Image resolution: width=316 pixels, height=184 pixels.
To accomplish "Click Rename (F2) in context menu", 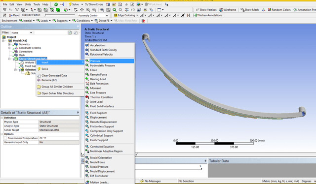I will point(60,80).
